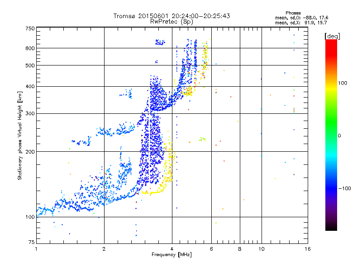The width and height of the screenshot is (362, 271).
Task: Click the y-axis tick label '75'
Action: [x=32, y=242]
